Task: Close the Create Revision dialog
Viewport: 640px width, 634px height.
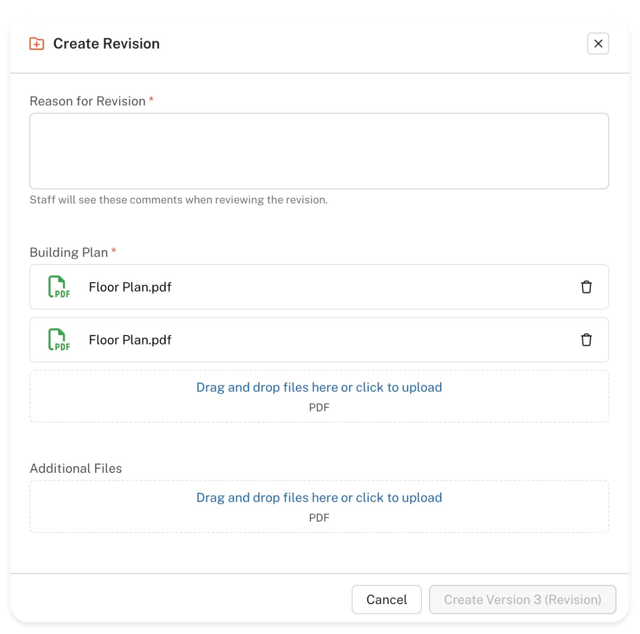Action: click(598, 44)
